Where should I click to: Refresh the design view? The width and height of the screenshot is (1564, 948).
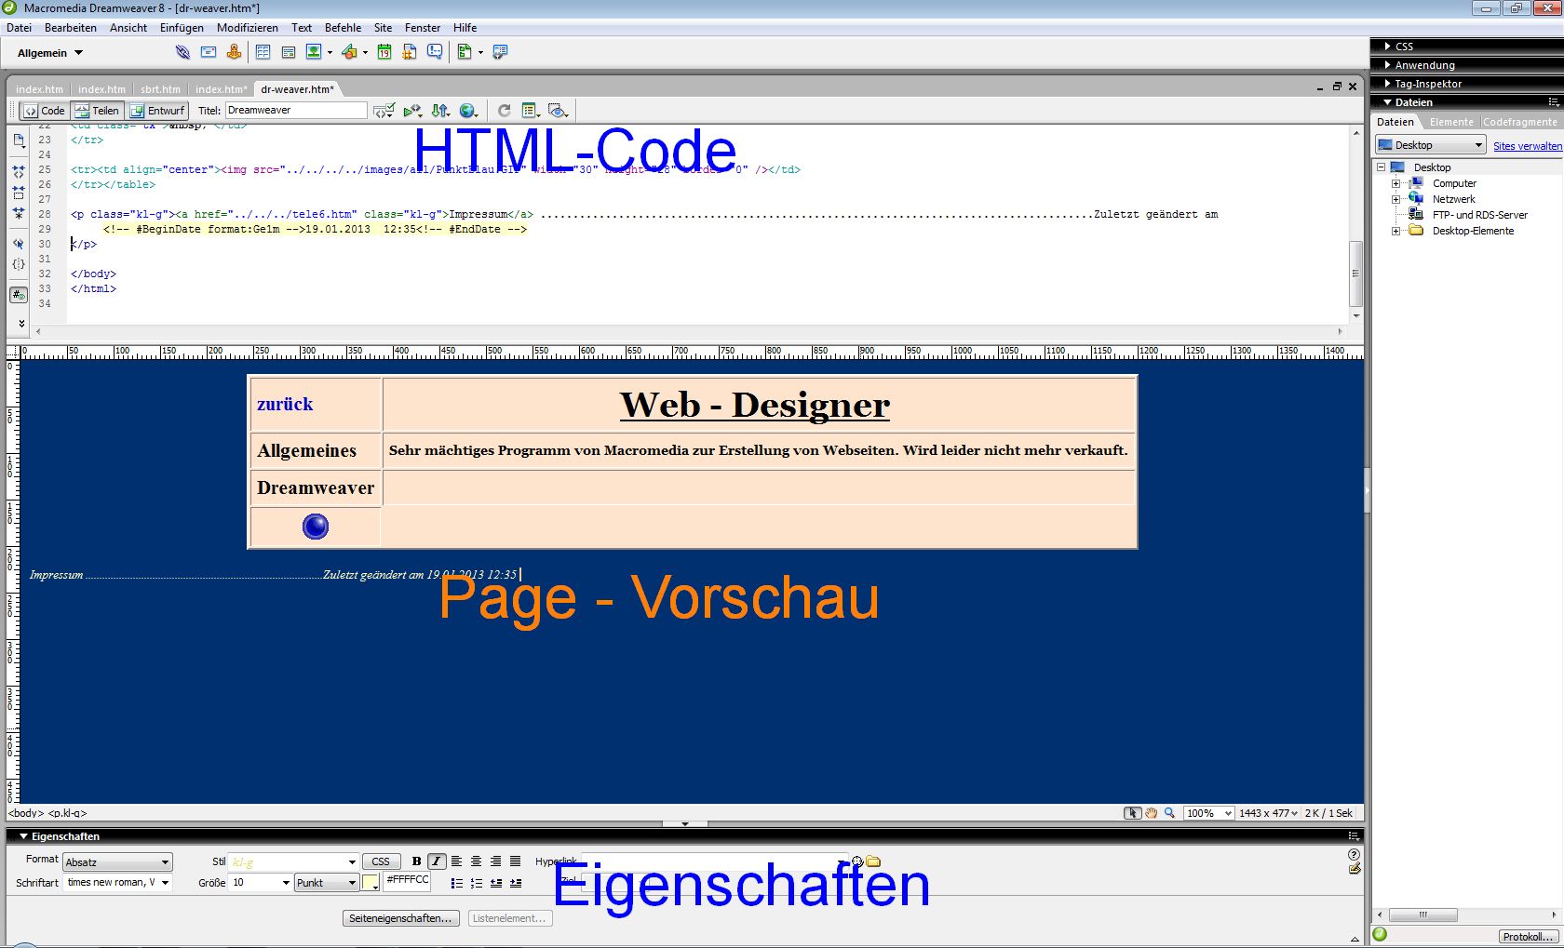click(504, 111)
